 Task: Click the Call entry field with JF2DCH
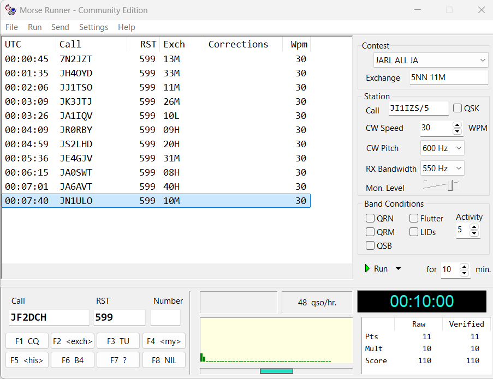tap(49, 317)
